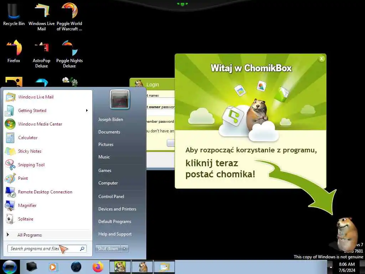The image size is (365, 274).
Task: Open Devices and Printers
Action: point(120,209)
